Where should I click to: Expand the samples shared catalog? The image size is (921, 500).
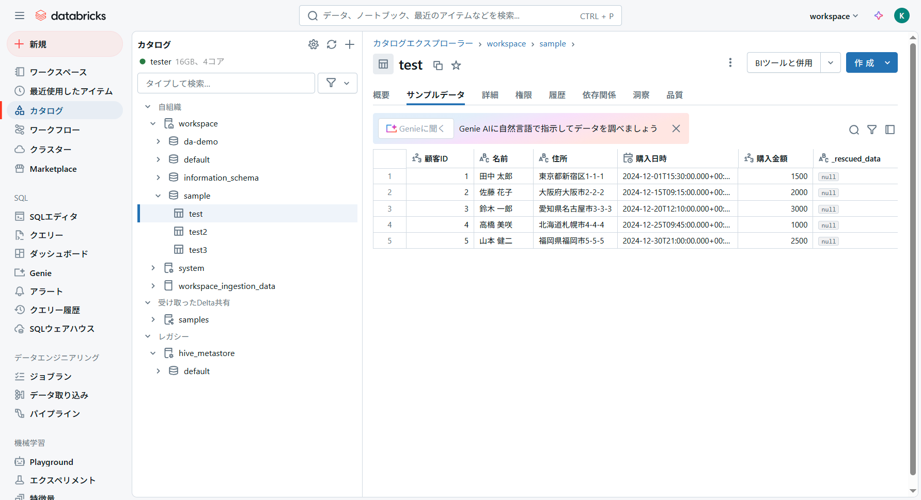click(153, 319)
